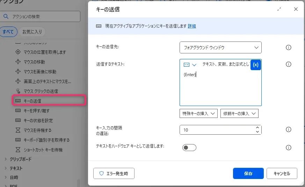The height and width of the screenshot is (187, 305).
Task: Click info icon beside 送信するテキスト
Action: click(289, 65)
